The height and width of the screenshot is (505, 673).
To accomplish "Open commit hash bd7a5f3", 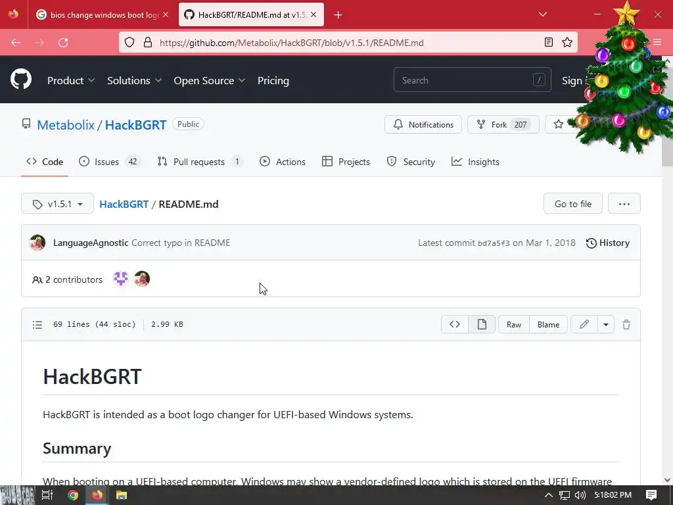I will 494,243.
